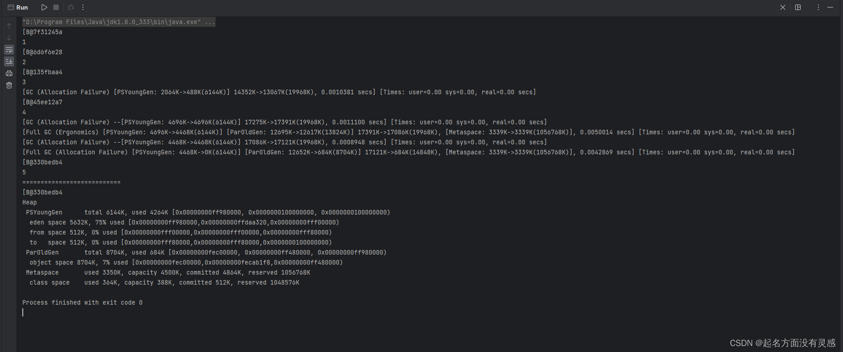Toggle the Soft-Wrap button
This screenshot has height=352, width=843.
[9, 50]
